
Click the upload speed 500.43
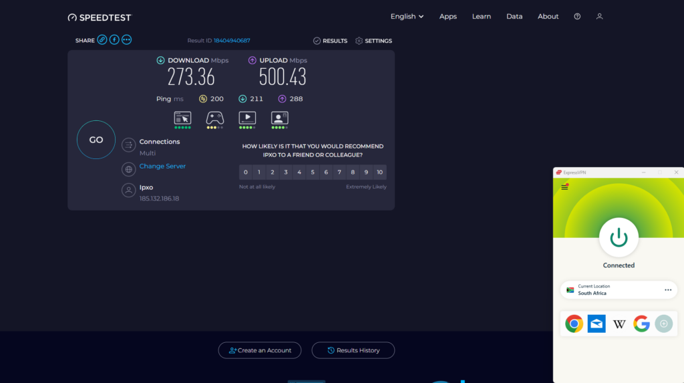283,77
